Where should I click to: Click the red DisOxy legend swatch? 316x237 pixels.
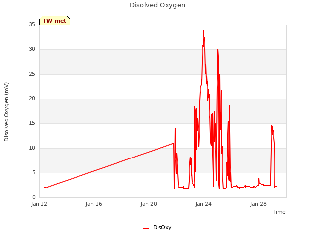tap(146, 228)
